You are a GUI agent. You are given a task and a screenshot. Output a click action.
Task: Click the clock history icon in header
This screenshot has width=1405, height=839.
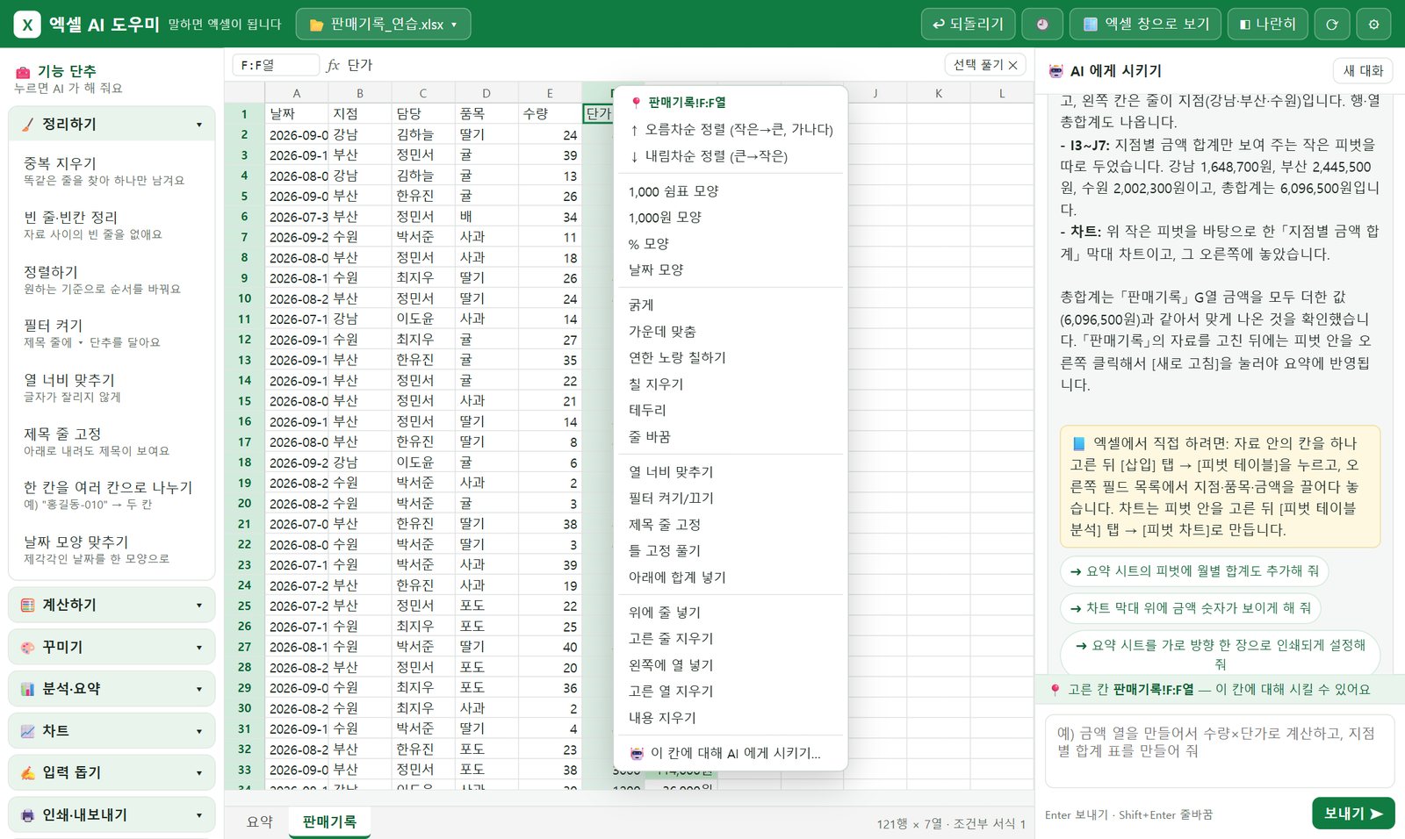pyautogui.click(x=1042, y=25)
